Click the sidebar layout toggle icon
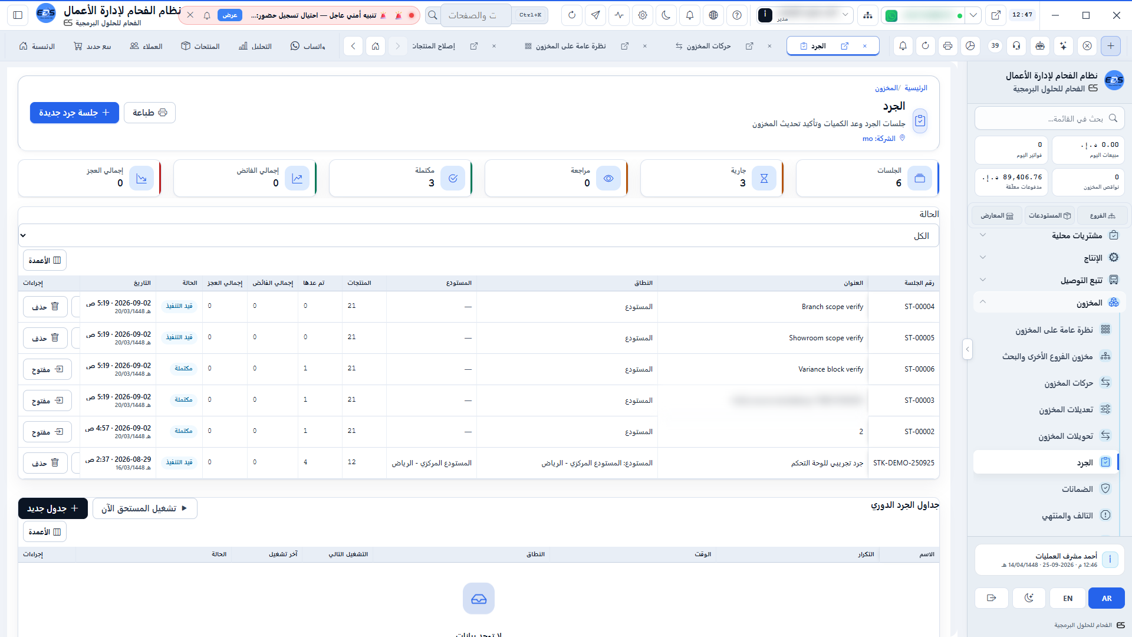This screenshot has width=1132, height=637. (x=18, y=15)
